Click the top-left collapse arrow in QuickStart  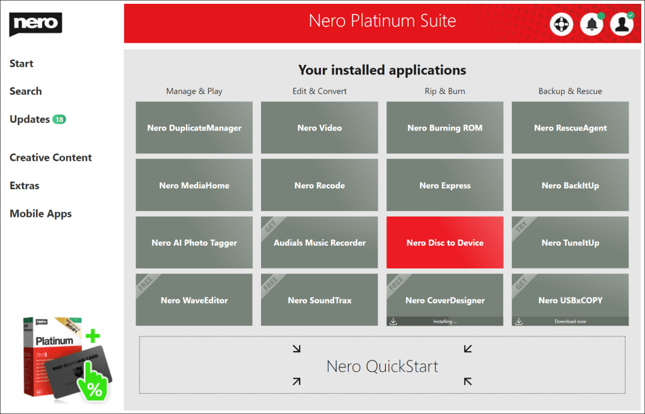click(297, 348)
